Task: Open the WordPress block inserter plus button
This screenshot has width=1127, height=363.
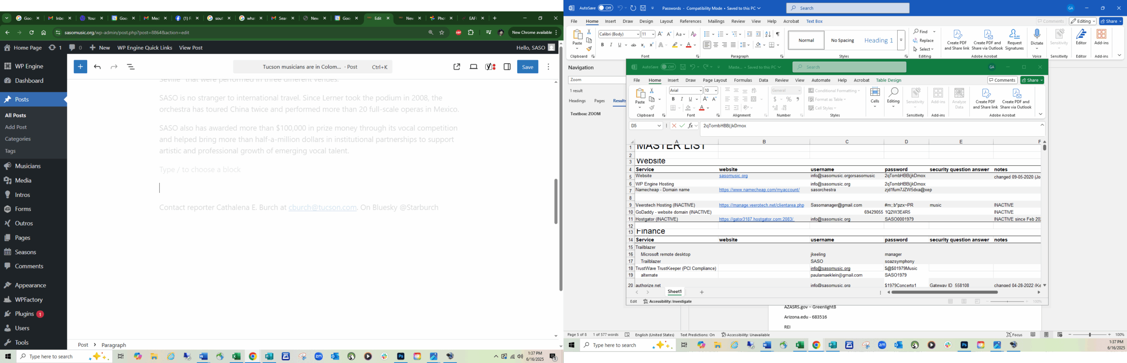Action: 80,67
